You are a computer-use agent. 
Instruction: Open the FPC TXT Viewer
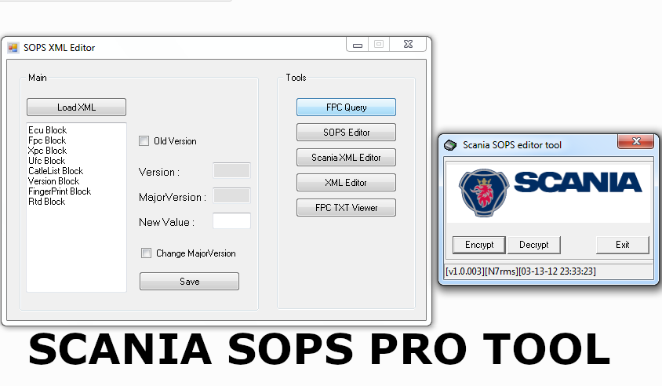click(x=346, y=208)
